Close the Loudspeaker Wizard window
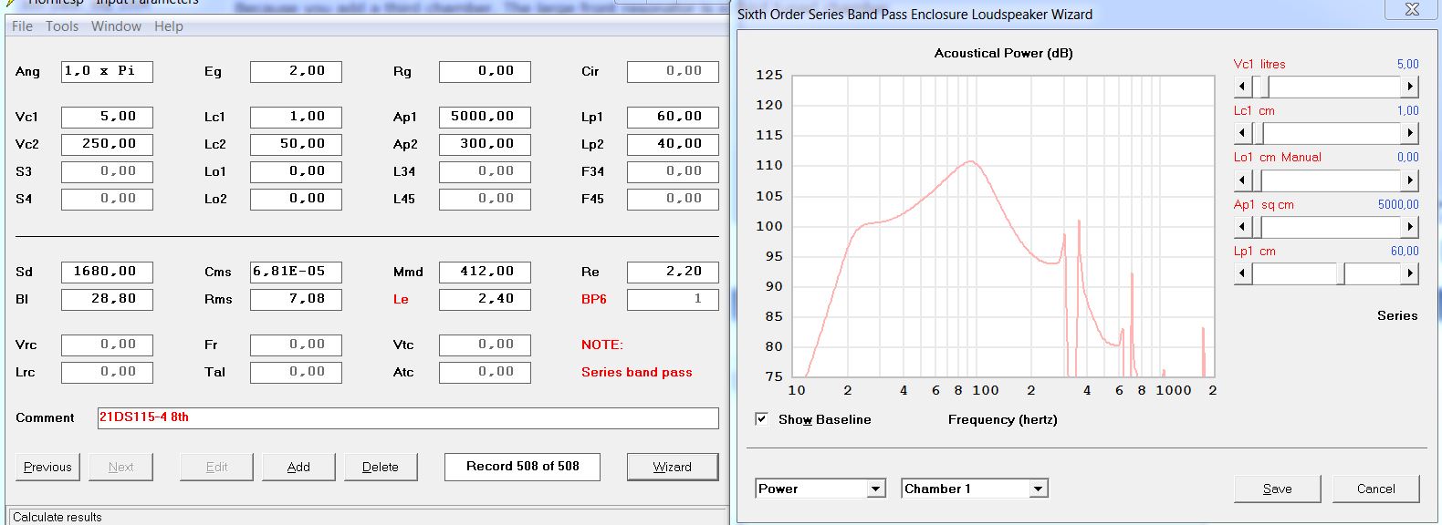Screen dimensions: 1442x525 (x=1412, y=9)
